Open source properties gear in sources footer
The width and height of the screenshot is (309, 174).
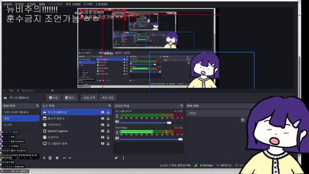pos(57,158)
